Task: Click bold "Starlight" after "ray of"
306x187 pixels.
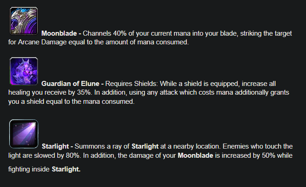Action: pos(145,146)
